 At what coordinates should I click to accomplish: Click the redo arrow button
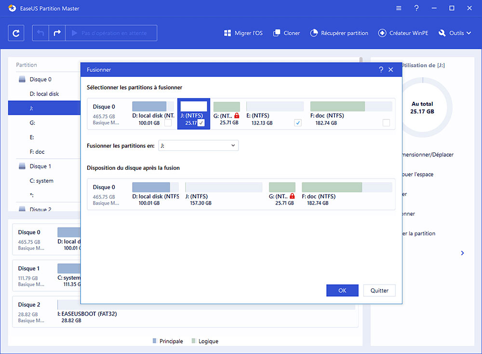57,33
